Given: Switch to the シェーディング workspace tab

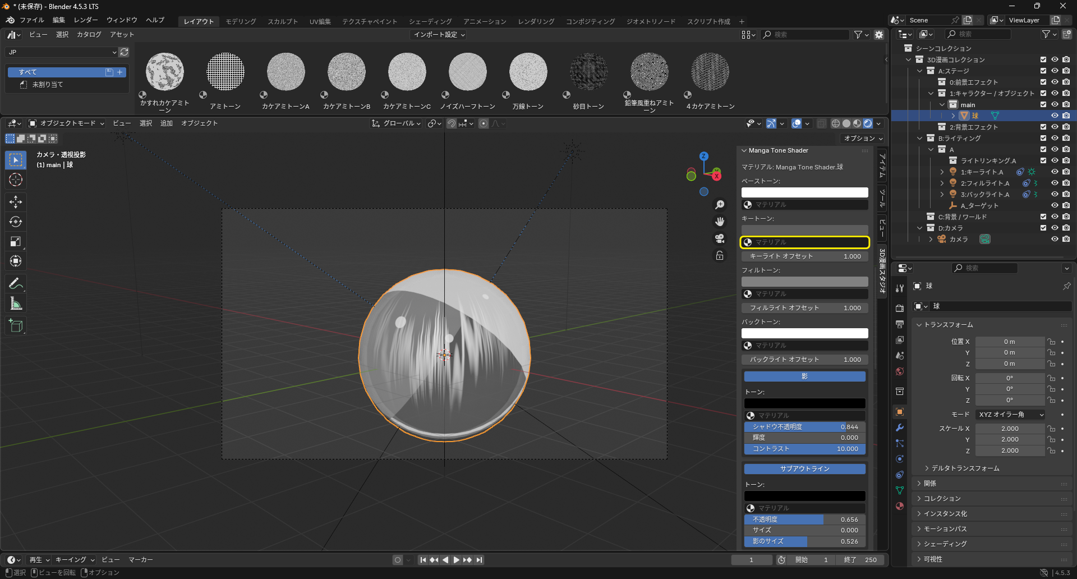Looking at the screenshot, I should [x=430, y=21].
